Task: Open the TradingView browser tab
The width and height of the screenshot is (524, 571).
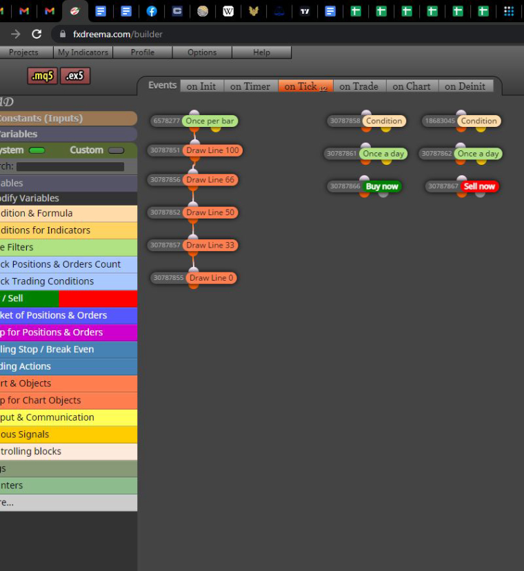Action: pos(305,11)
